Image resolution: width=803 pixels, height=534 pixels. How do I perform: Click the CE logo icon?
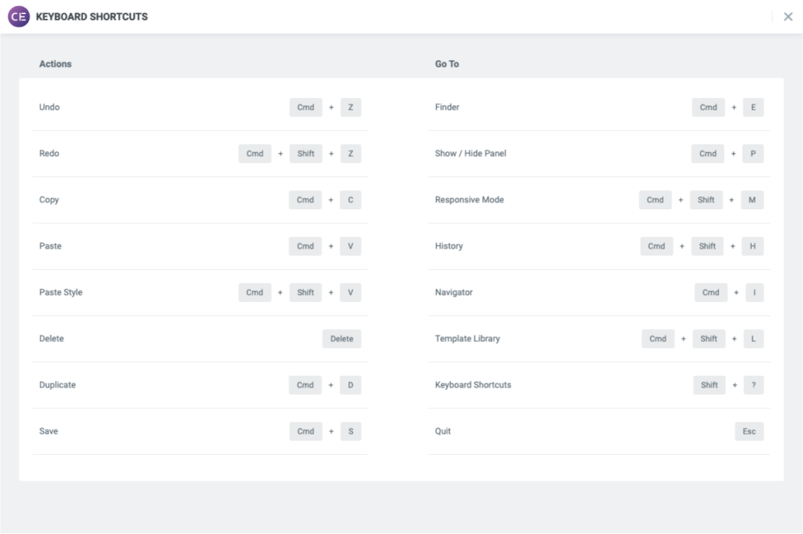coord(18,16)
